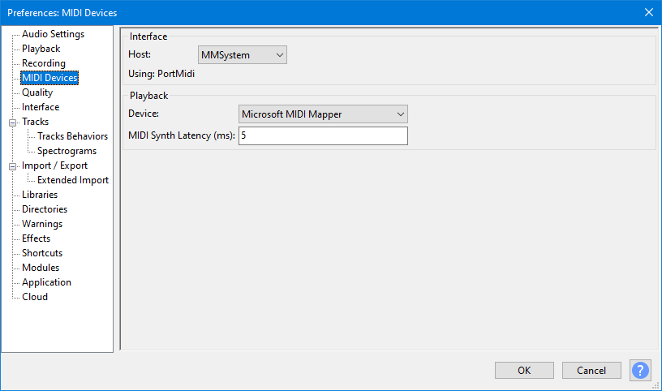The width and height of the screenshot is (662, 391).
Task: Click the 'Device:' label
Action: point(144,114)
